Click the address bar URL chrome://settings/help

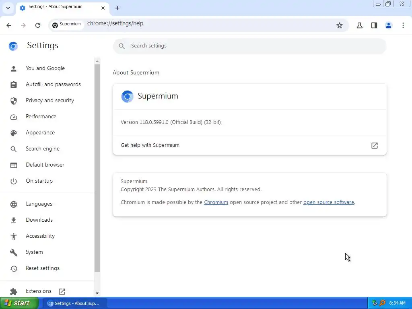pos(115,23)
